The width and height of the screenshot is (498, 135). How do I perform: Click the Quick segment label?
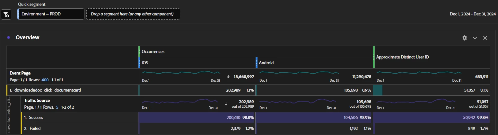click(x=31, y=4)
